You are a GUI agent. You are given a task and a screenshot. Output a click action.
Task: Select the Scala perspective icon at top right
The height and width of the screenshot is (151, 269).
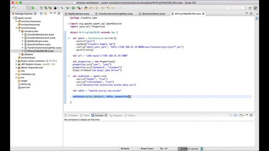pyautogui.click(x=256, y=8)
